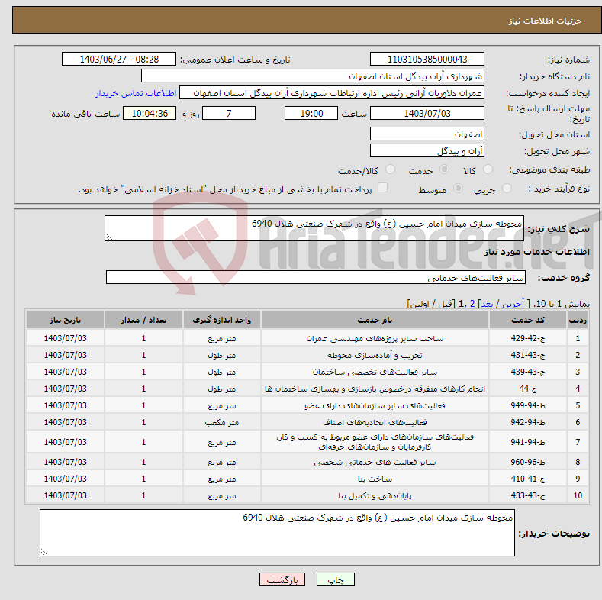Select the جزیی purchase type radio

(507, 189)
